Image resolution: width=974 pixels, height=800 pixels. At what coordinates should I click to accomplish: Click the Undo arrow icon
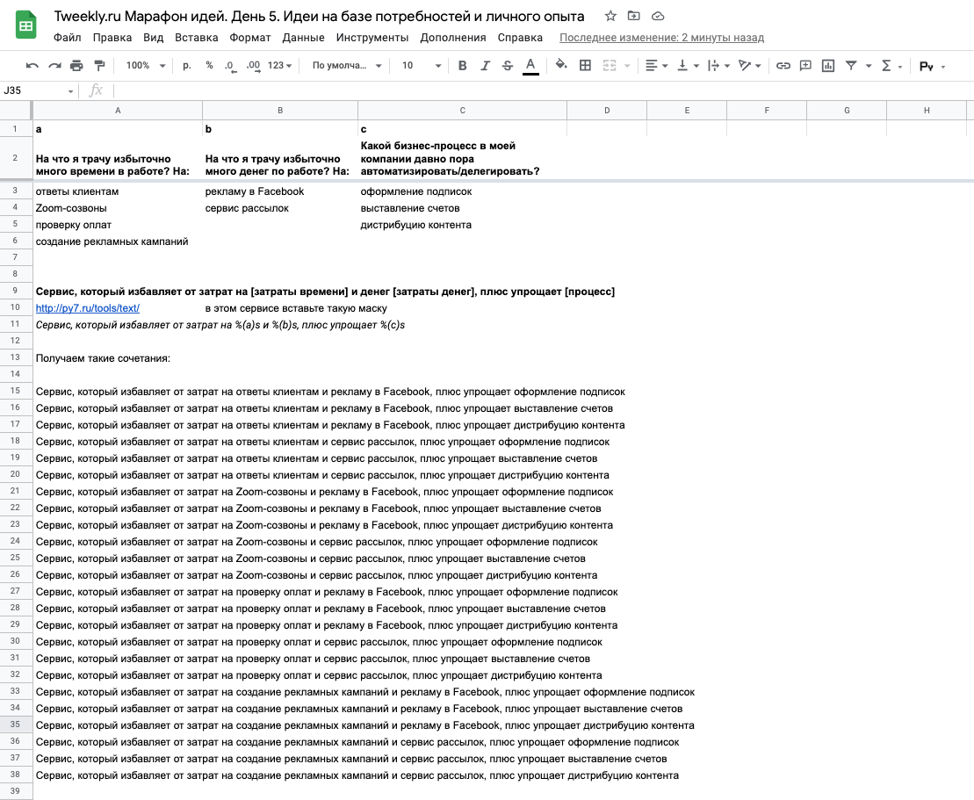pyautogui.click(x=32, y=65)
